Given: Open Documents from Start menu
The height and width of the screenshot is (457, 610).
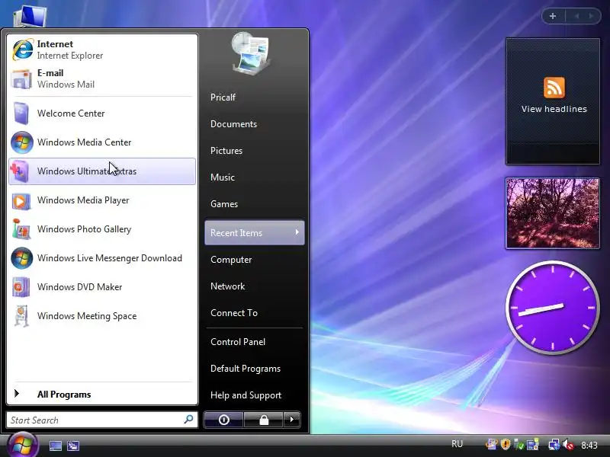Looking at the screenshot, I should (234, 124).
